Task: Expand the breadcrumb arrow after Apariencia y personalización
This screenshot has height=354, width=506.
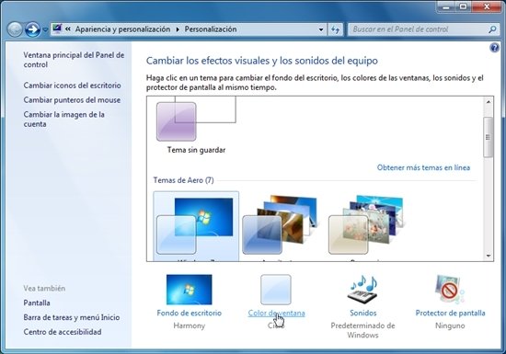Action: click(178, 29)
